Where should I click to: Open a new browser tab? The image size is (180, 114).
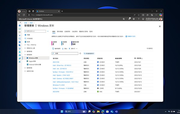(x=62, y=11)
